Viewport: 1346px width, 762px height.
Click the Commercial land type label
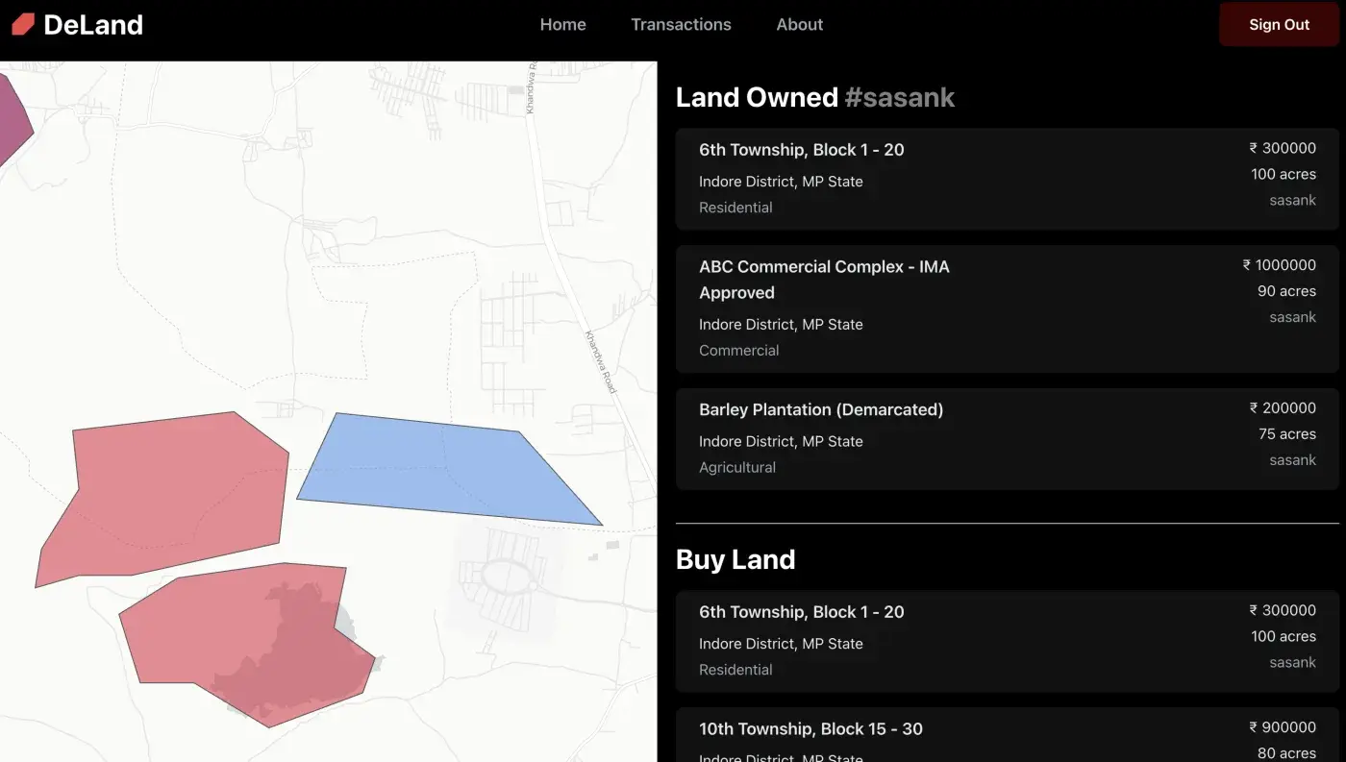738,351
